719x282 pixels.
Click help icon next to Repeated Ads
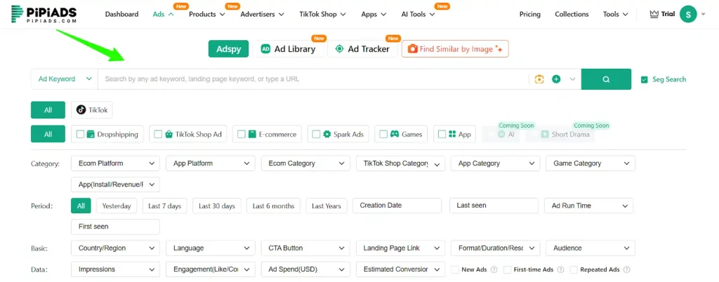pyautogui.click(x=627, y=269)
